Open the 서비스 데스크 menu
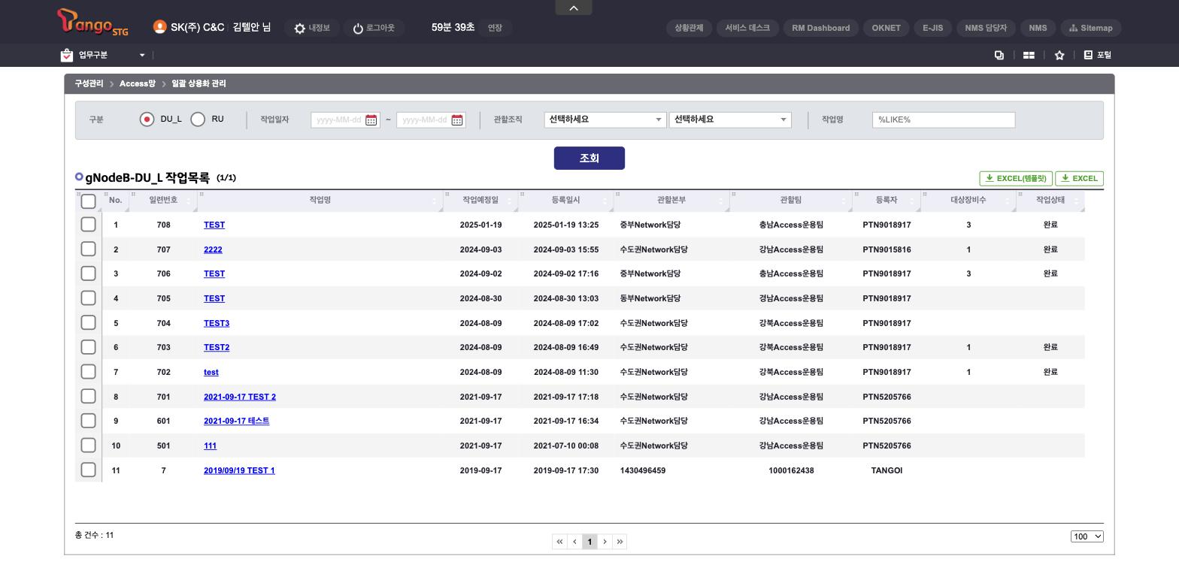 click(747, 28)
